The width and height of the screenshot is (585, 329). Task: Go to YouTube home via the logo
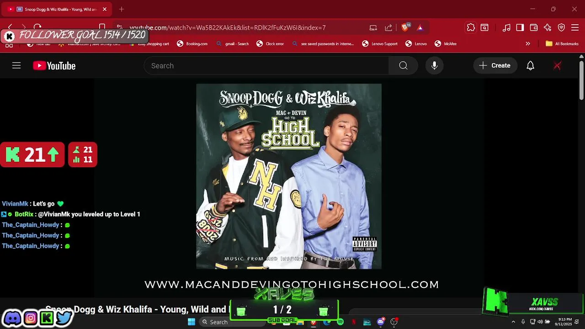click(x=54, y=66)
